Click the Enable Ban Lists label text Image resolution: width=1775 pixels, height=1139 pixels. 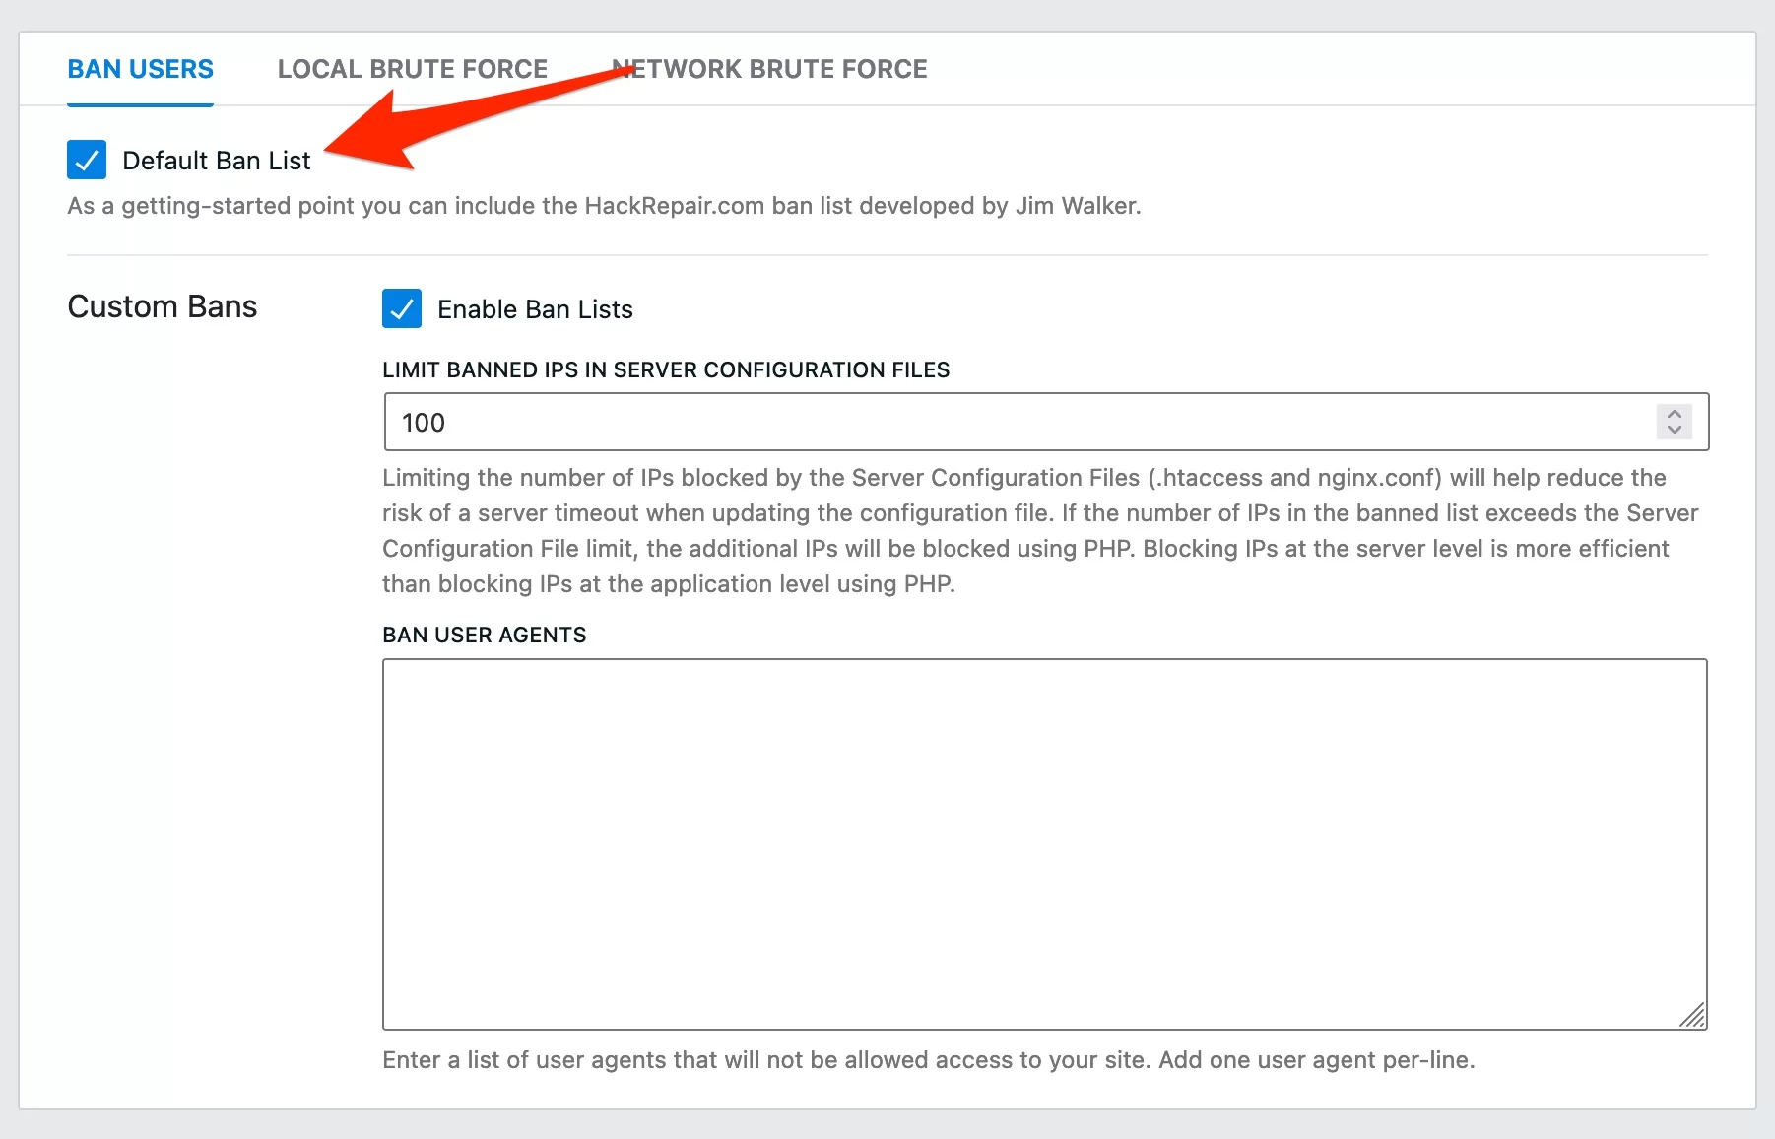tap(535, 309)
